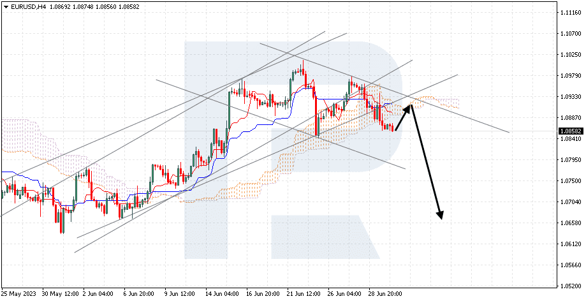Select the 1.09330 price axis label
Screen dimensions: 586x301
click(x=571, y=97)
